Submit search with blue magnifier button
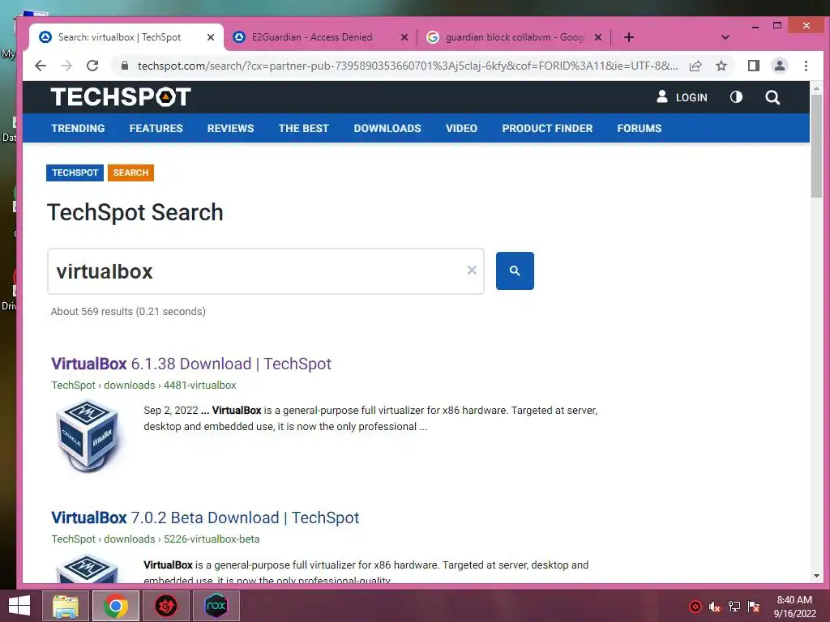Viewport: 830px width, 622px height. pos(515,271)
